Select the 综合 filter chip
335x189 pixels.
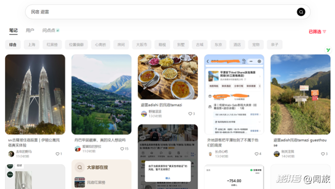(13, 45)
